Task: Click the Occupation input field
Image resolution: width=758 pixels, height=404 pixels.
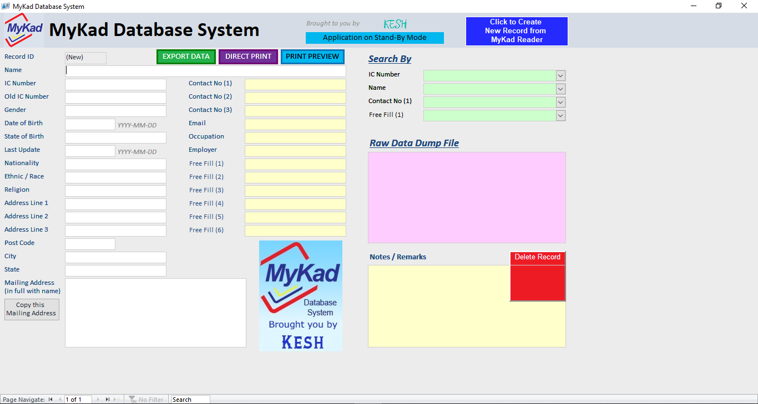Action: [295, 137]
